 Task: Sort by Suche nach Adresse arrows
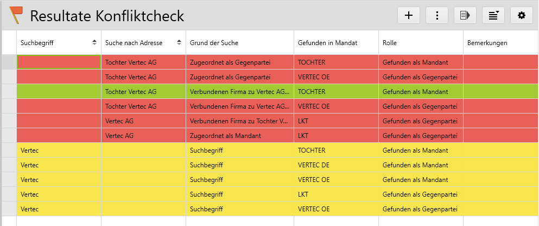(179, 42)
